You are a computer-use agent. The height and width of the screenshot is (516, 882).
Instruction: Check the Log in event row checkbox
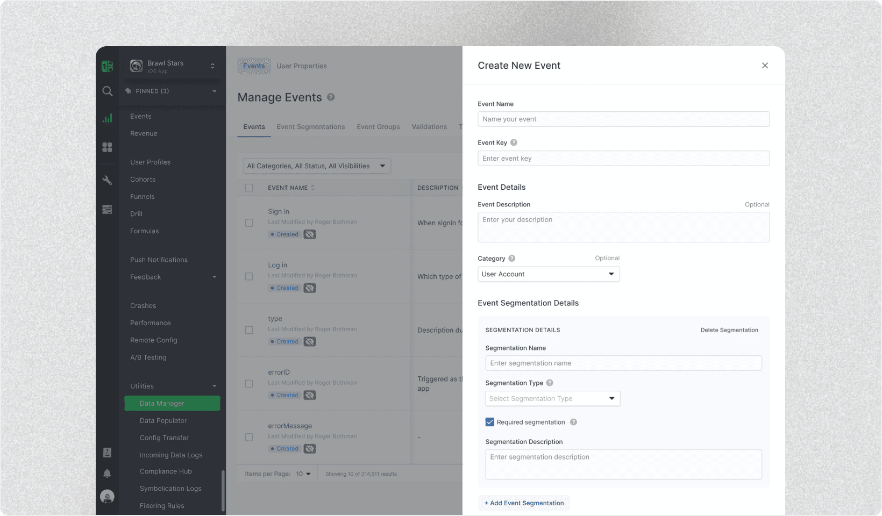(249, 277)
